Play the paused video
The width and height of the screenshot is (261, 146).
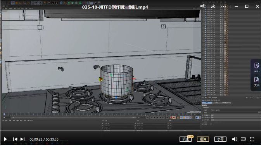point(5,139)
